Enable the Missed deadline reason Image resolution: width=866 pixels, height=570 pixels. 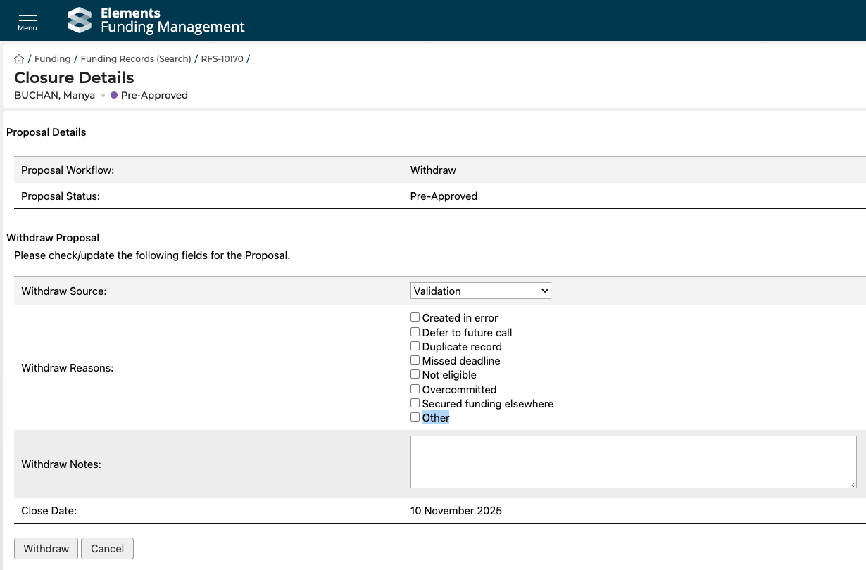(x=415, y=360)
